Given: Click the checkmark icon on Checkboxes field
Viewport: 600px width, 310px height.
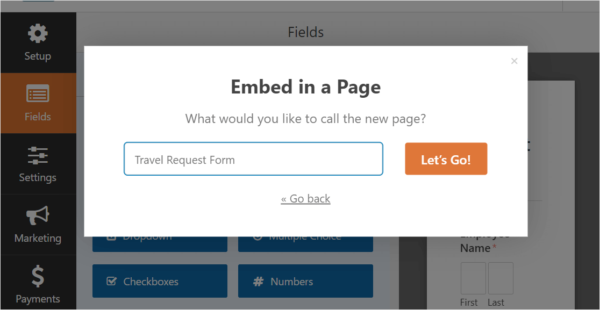Looking at the screenshot, I should [111, 282].
